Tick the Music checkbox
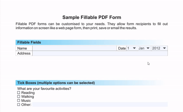Screen dimensions: 183x112 19,100
